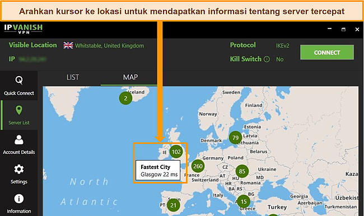Click the Denmark label on the map
364x216 pixels.
point(211,140)
